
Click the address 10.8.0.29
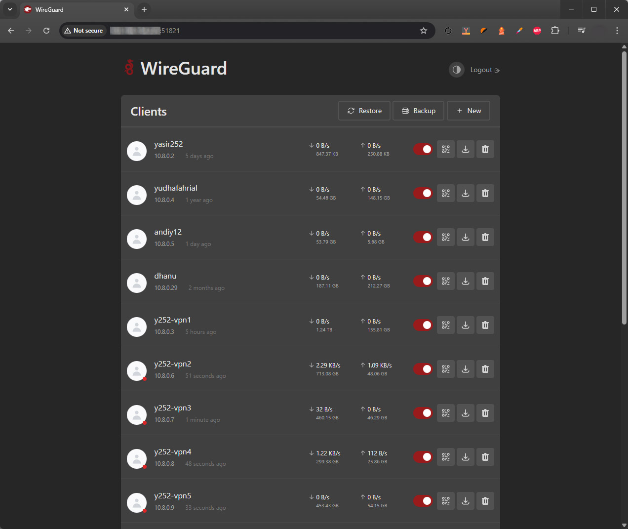(x=166, y=288)
